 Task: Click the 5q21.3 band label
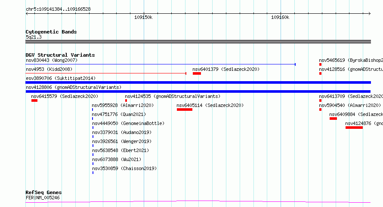point(34,37)
